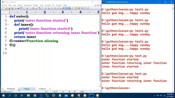The width and height of the screenshot is (175, 98).
Task: Collapse the outer() function fold marker
Action: (8, 16)
